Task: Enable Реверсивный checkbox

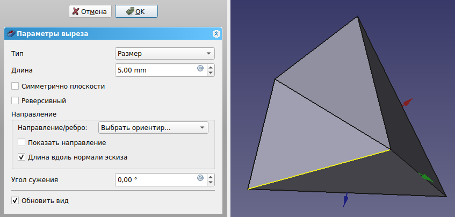Action: (x=15, y=101)
